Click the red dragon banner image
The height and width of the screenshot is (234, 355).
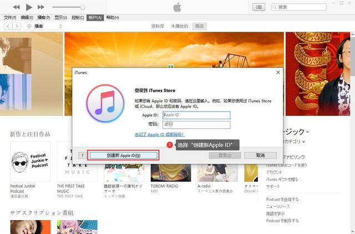click(318, 74)
